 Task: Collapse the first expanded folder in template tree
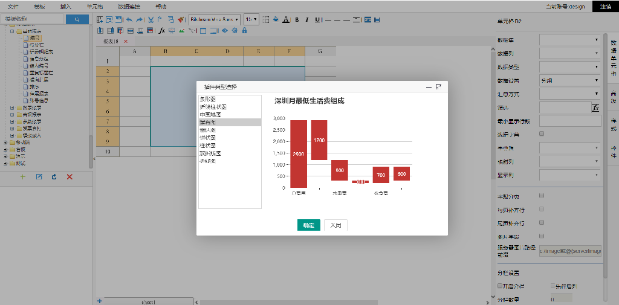(12, 31)
